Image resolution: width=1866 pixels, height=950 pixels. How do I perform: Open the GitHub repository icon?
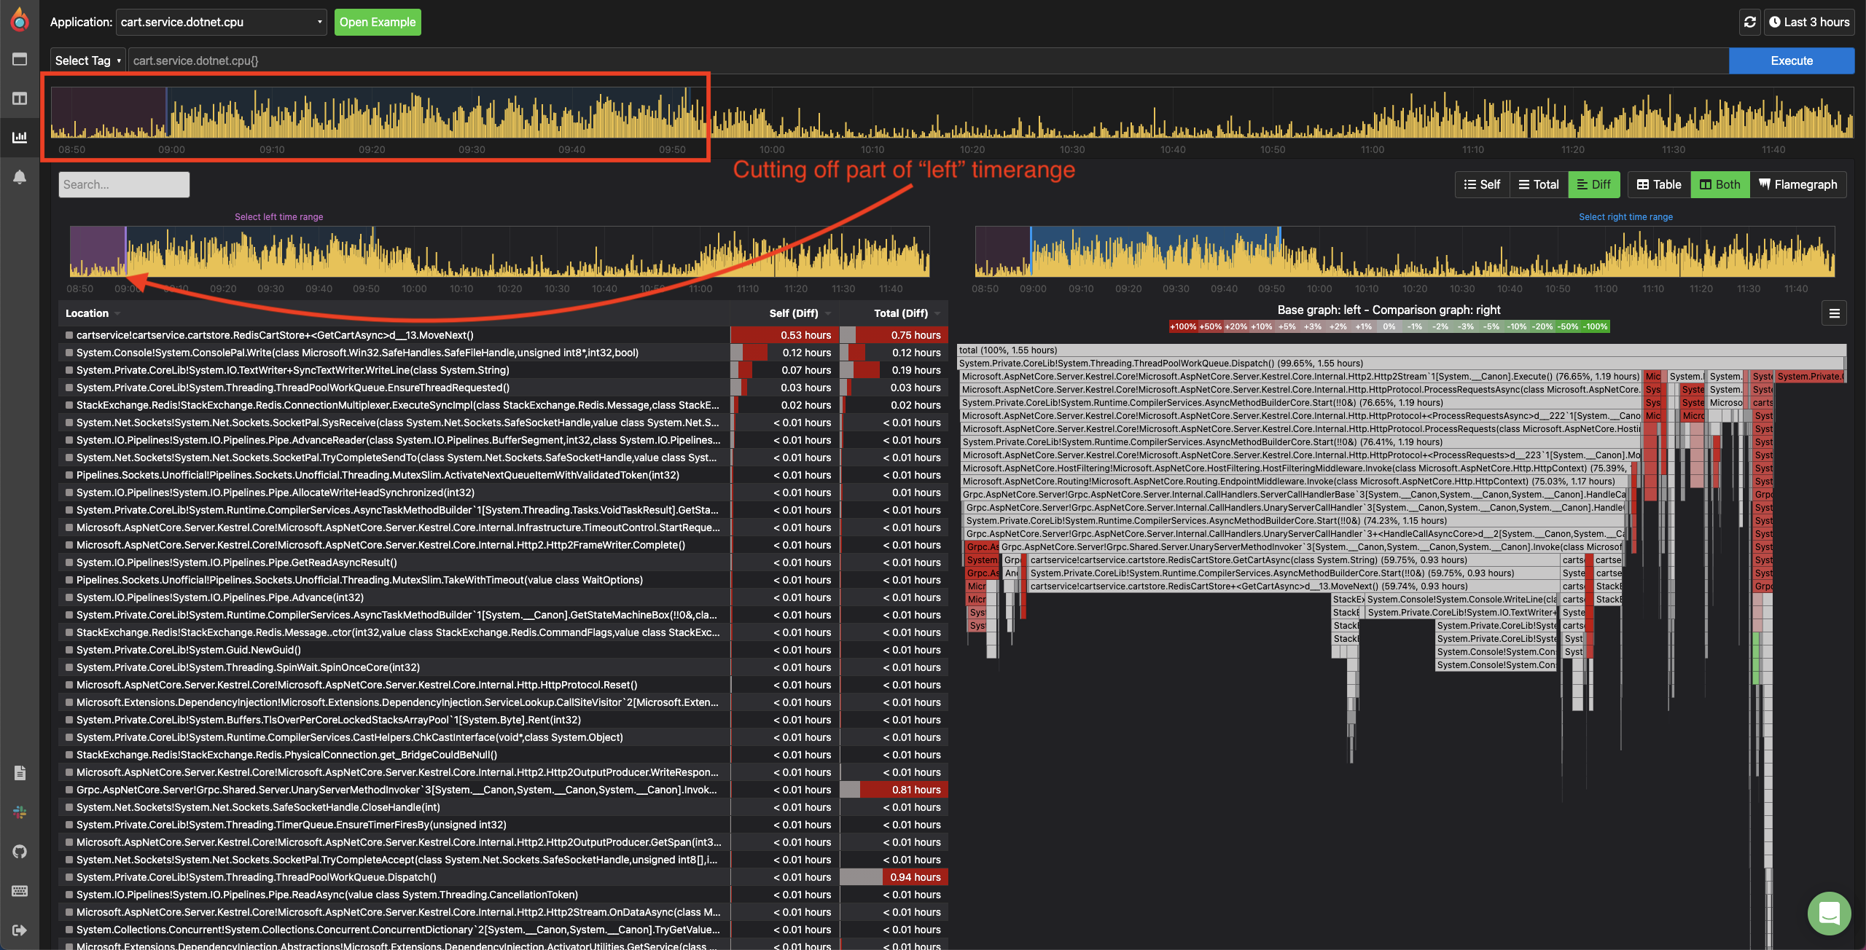tap(20, 851)
